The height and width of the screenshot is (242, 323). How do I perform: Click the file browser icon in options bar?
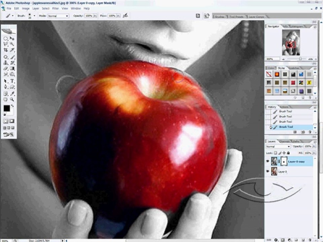pyautogui.click(x=206, y=16)
